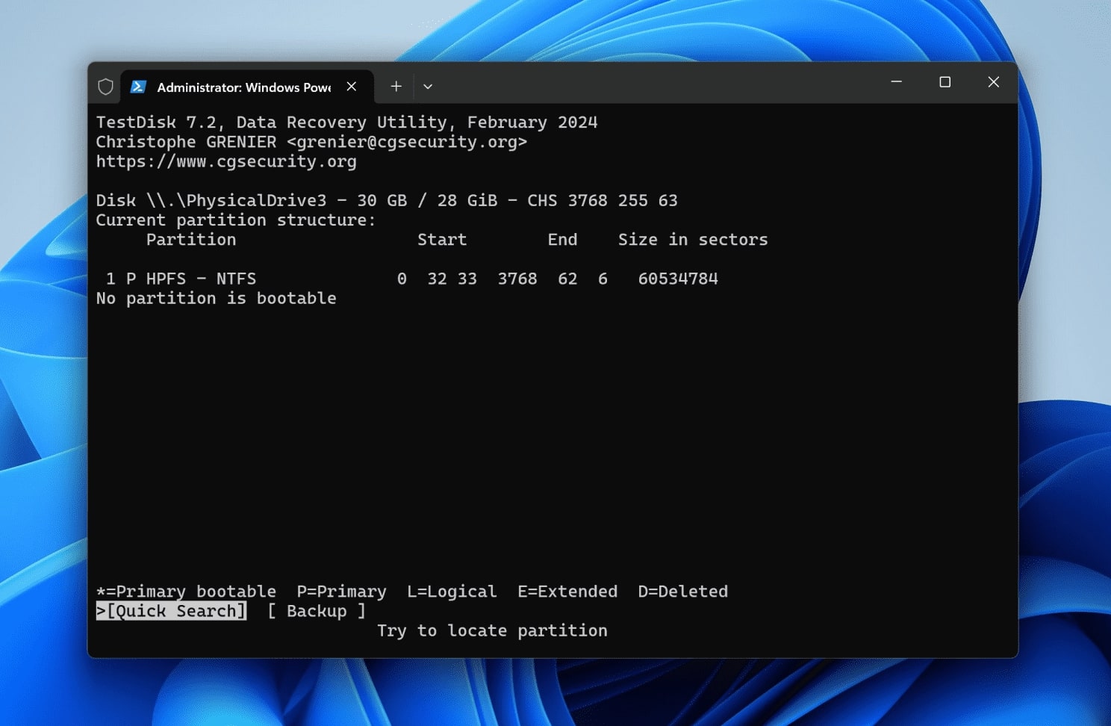Click the 'L=Logical' legend entry
The image size is (1111, 726).
coord(452,592)
